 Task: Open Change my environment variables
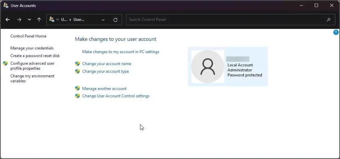(32, 78)
